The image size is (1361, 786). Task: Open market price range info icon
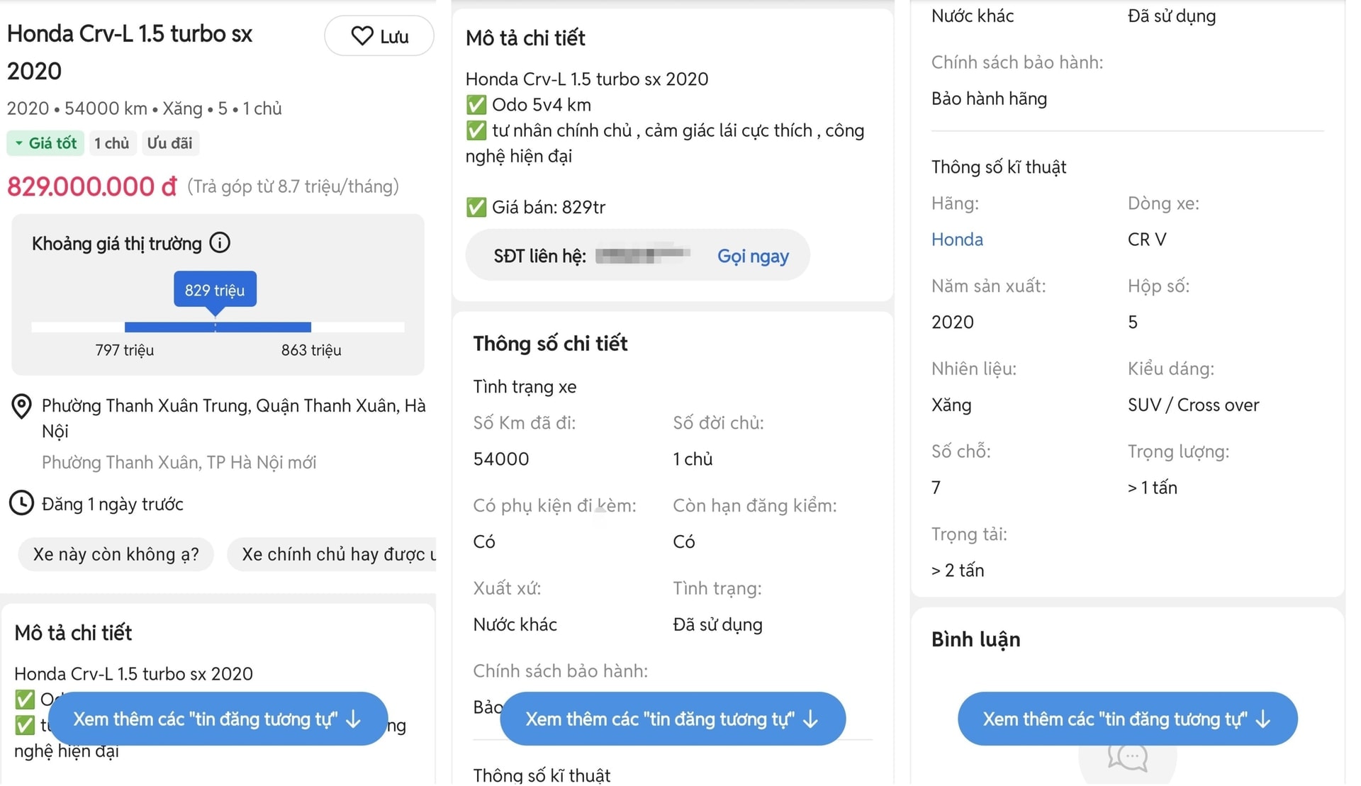tap(220, 243)
